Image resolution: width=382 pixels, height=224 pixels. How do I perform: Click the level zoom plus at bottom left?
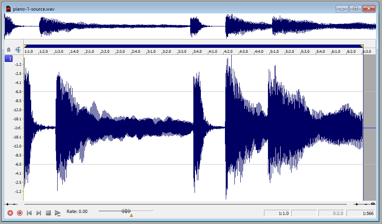pyautogui.click(x=7, y=204)
